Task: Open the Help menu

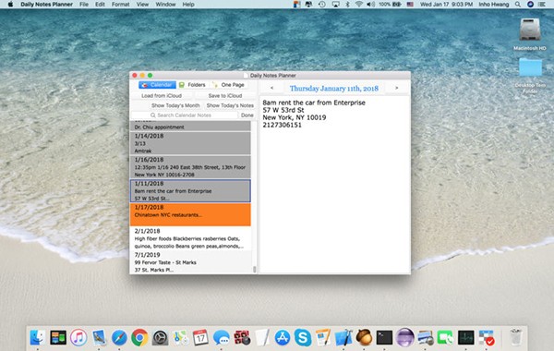Action: tap(188, 5)
